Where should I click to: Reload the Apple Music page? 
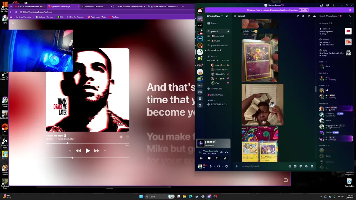click(x=16, y=12)
